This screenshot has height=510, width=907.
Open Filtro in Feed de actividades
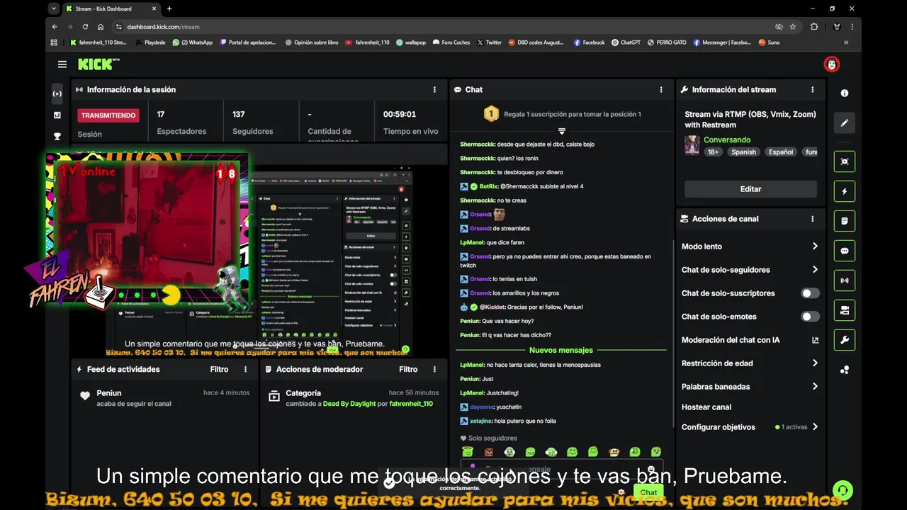pos(219,369)
